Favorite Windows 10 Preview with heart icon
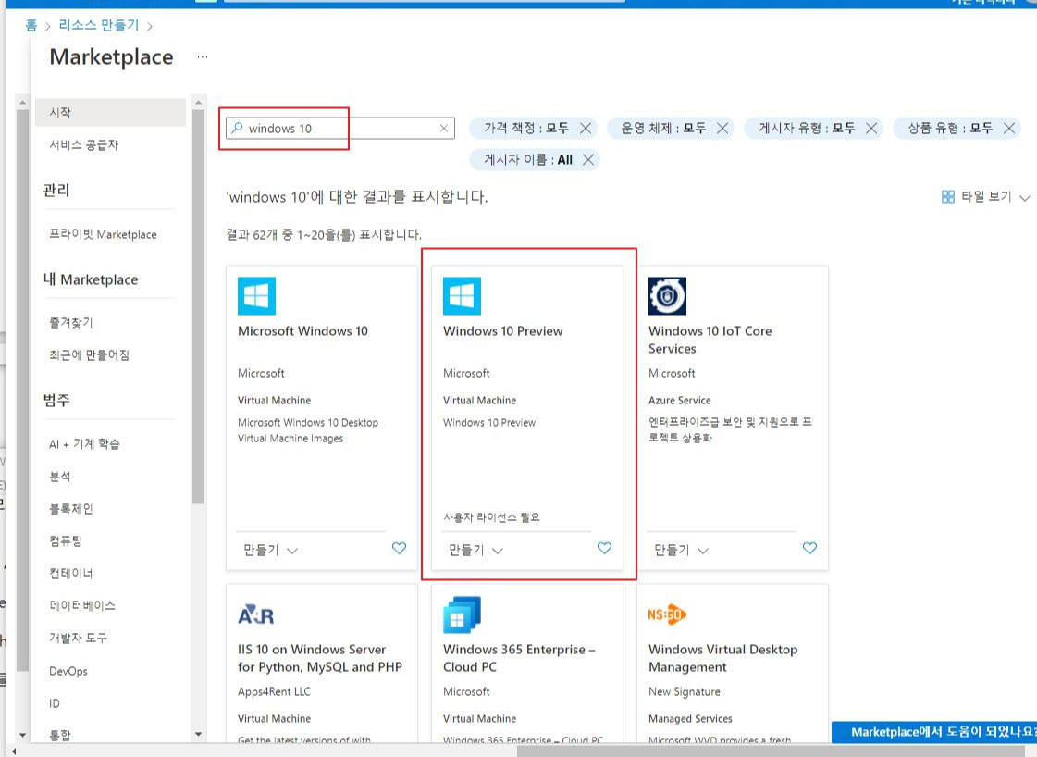Viewport: 1037px width, 757px height. (604, 548)
